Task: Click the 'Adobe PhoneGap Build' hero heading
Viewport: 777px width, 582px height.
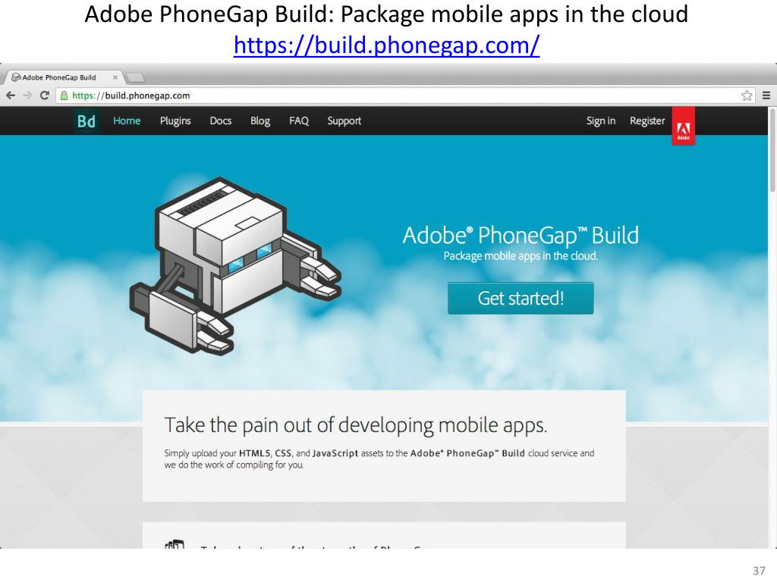Action: [x=521, y=235]
